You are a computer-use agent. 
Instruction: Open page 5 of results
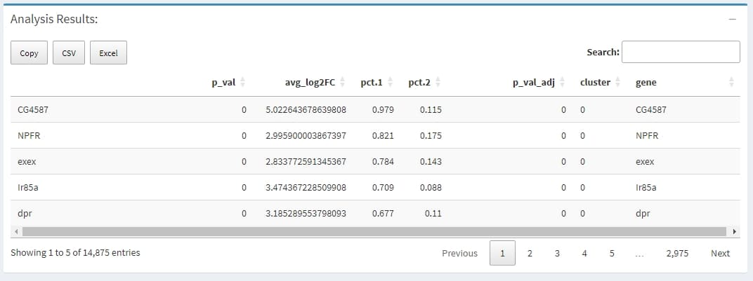click(x=611, y=253)
